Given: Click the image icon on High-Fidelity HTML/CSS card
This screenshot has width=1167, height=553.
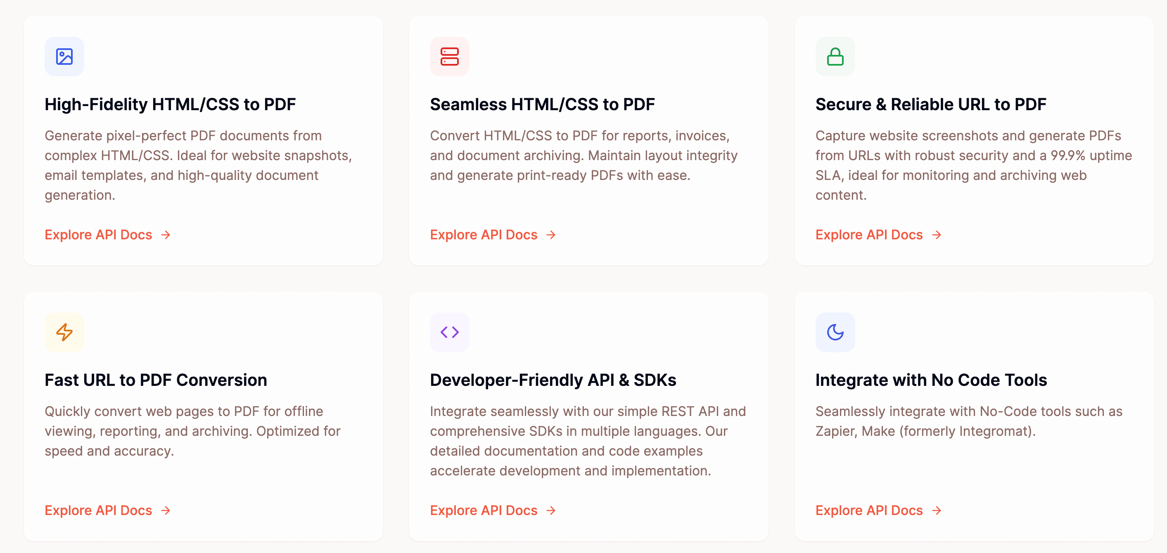Looking at the screenshot, I should tap(64, 57).
